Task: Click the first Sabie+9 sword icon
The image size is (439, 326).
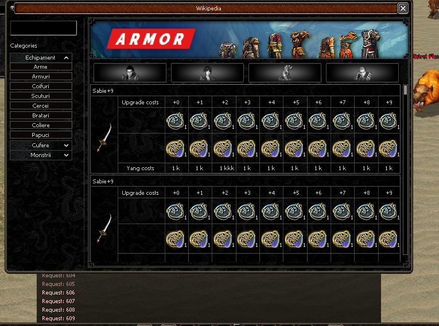Action: point(105,138)
